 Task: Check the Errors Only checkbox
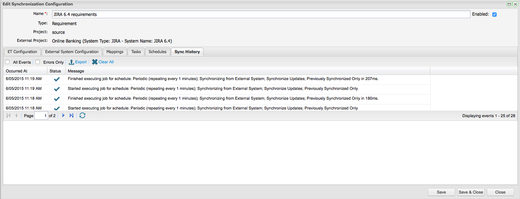38,62
